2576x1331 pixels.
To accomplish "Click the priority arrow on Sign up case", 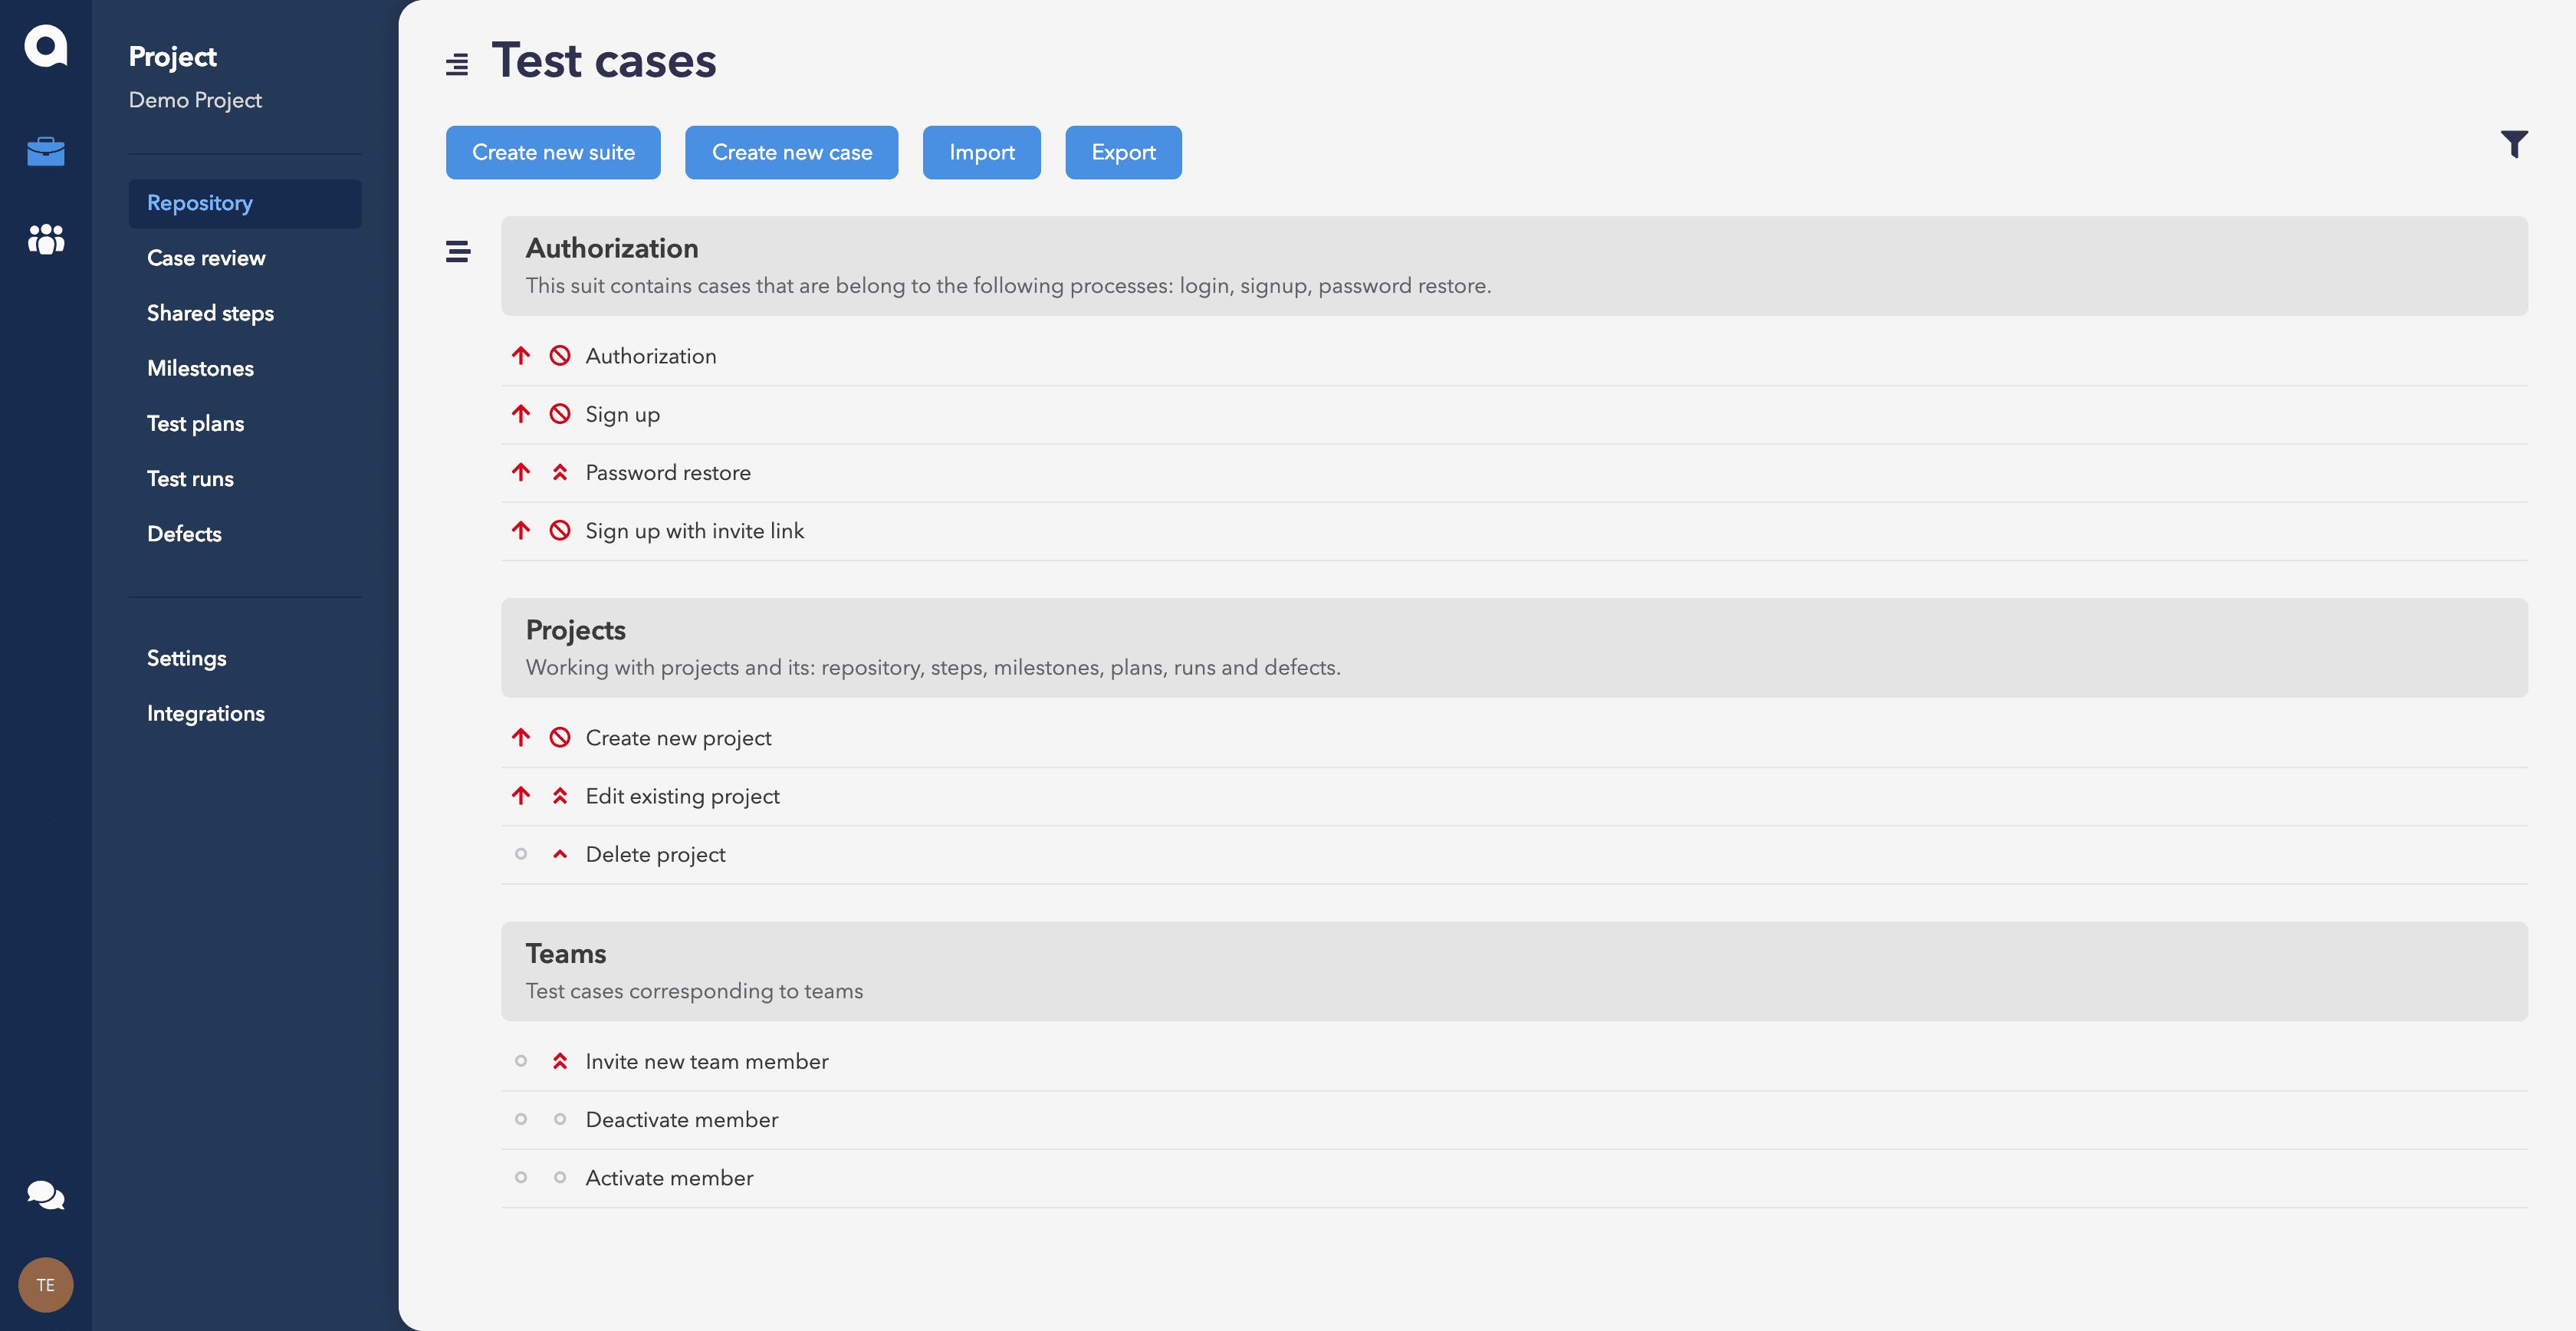I will click(521, 414).
